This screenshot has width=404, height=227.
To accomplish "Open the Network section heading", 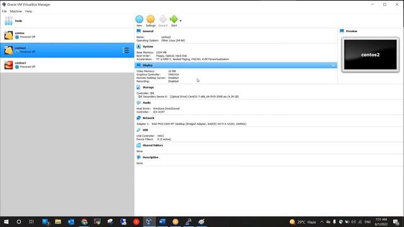I will (148, 118).
